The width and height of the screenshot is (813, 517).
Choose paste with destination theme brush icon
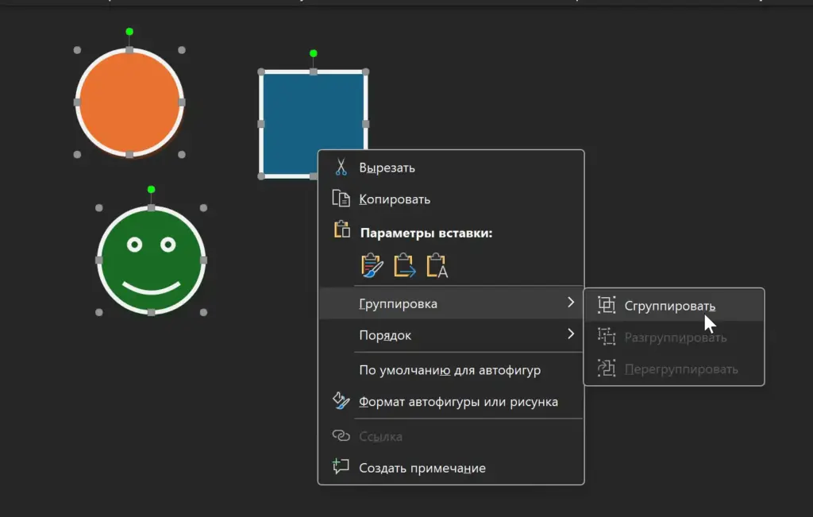(372, 265)
